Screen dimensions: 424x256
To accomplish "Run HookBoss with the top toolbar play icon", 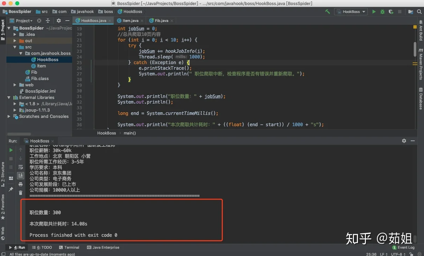I will click(x=374, y=12).
